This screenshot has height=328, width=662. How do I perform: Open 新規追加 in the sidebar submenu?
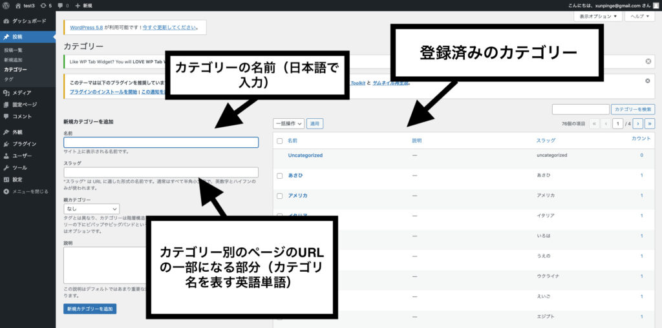pos(14,60)
